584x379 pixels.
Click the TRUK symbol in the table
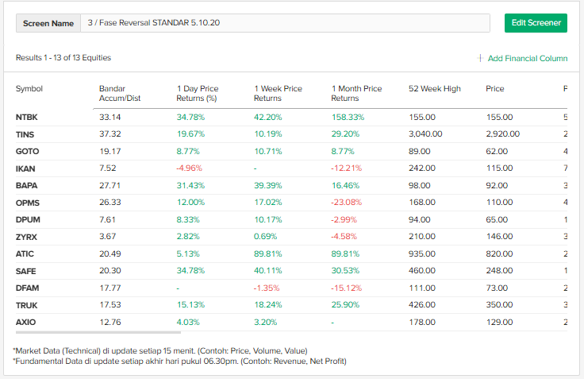tap(26, 305)
